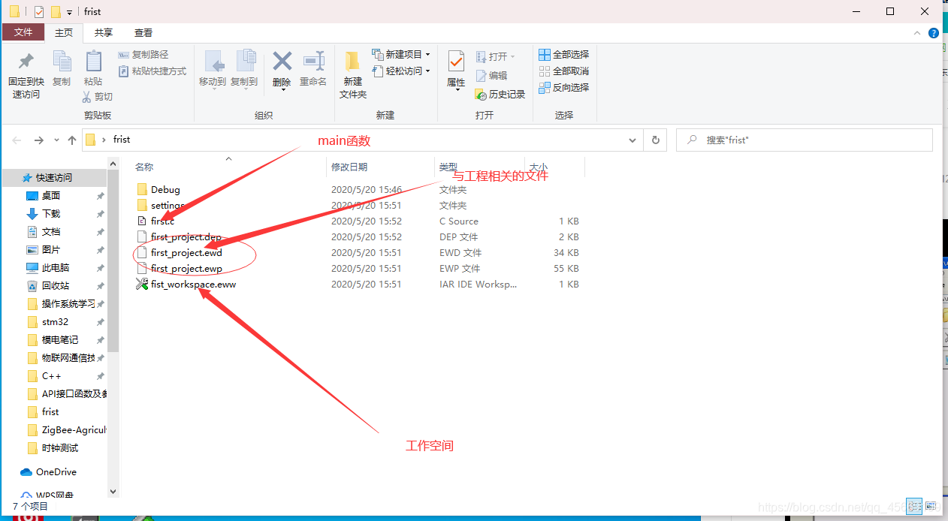Click the Properties checkmark icon
948x521 pixels.
click(456, 61)
